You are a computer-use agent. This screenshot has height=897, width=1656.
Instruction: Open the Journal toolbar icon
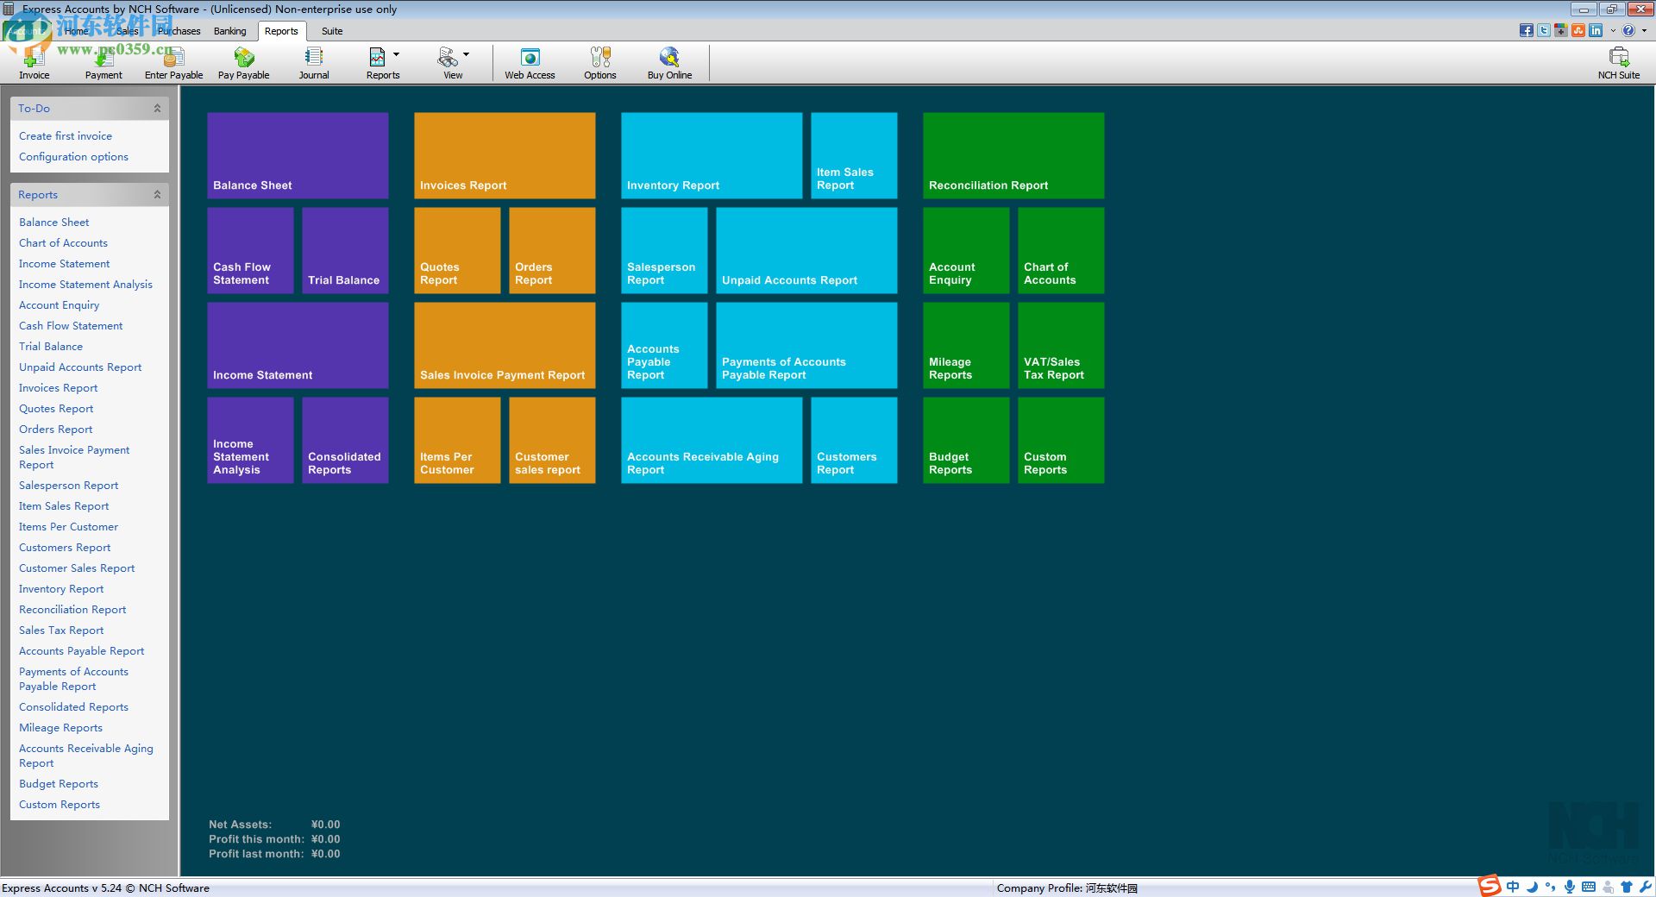point(314,63)
